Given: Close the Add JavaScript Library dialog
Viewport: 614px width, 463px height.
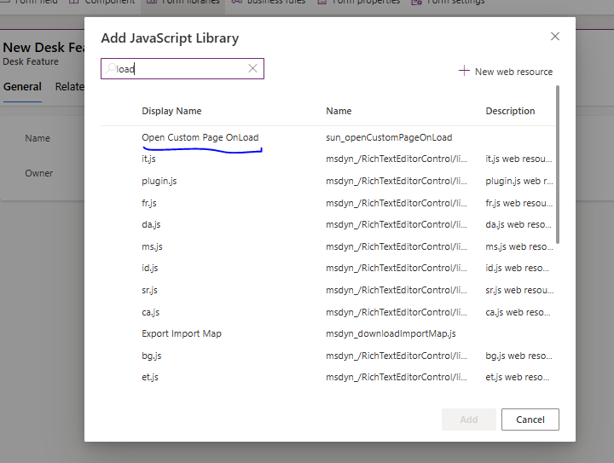Looking at the screenshot, I should click(555, 37).
